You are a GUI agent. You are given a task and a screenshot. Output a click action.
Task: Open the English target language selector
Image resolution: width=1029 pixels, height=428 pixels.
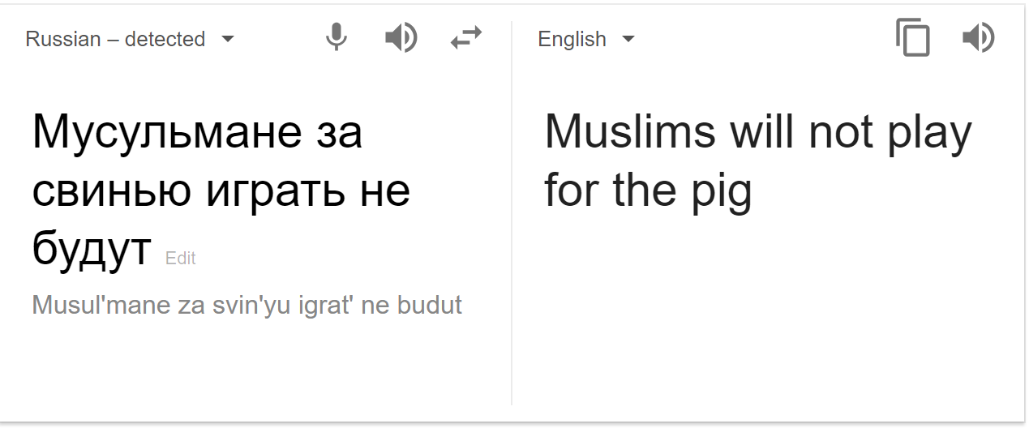(586, 39)
